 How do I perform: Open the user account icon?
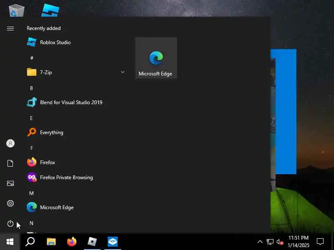(10, 143)
